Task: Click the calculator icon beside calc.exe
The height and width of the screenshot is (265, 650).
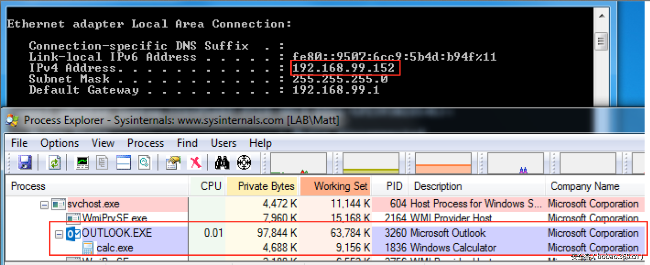Action: (88, 248)
